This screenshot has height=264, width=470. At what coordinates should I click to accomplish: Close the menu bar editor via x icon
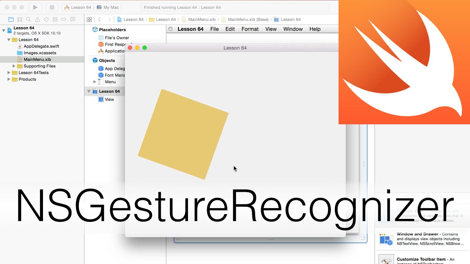pos(170,29)
